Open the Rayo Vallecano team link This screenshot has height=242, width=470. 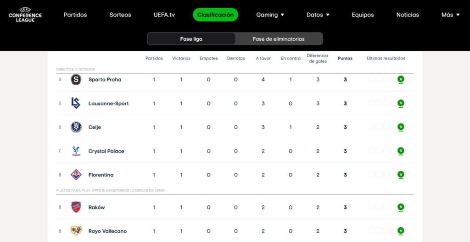point(107,231)
